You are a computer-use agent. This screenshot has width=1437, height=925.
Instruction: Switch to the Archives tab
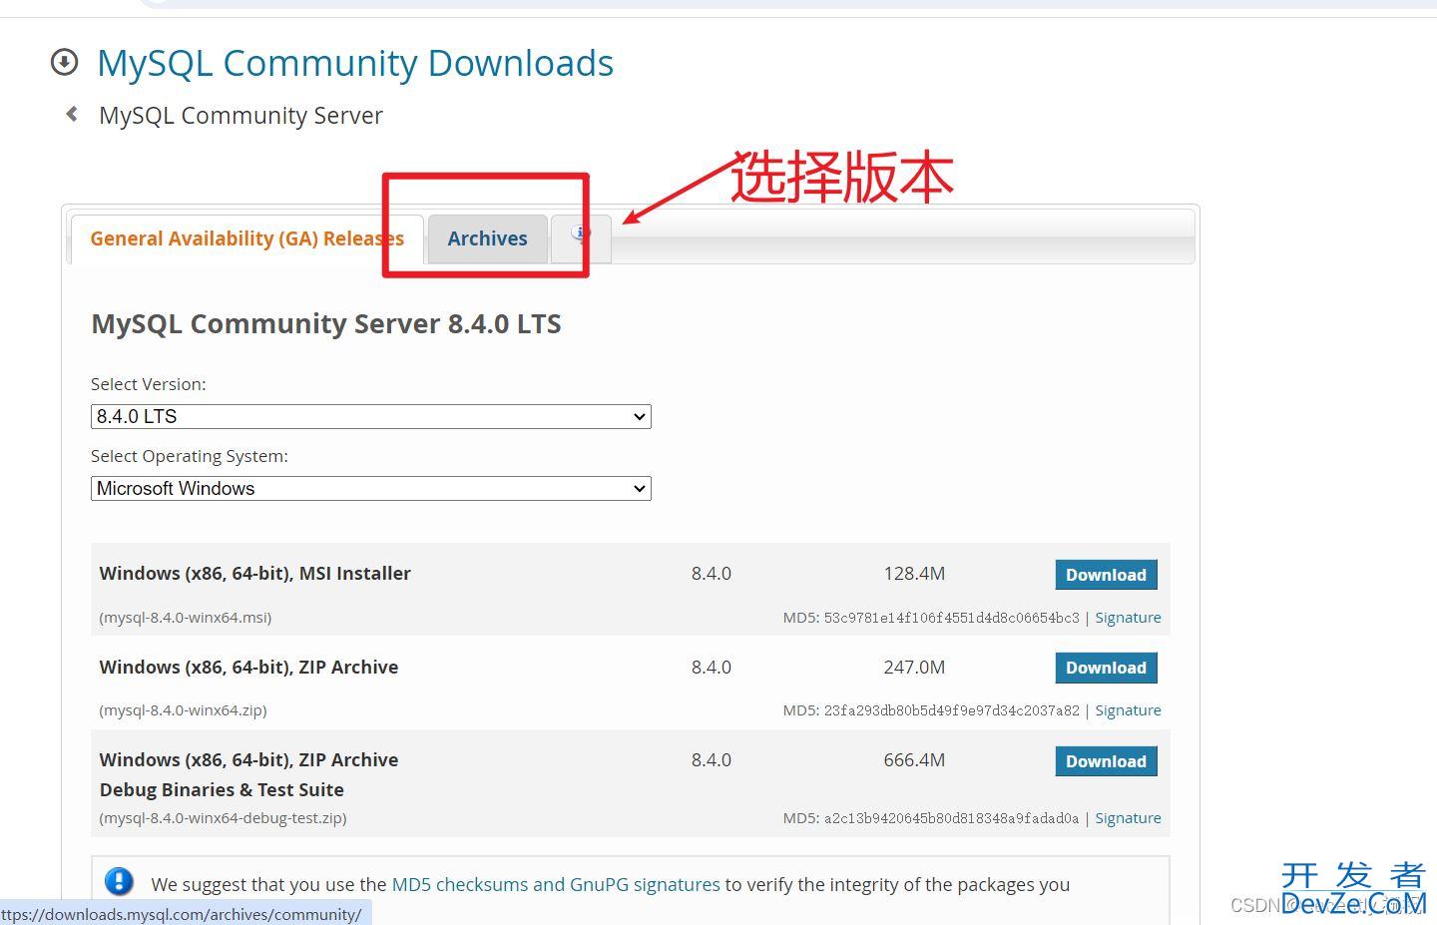tap(487, 238)
